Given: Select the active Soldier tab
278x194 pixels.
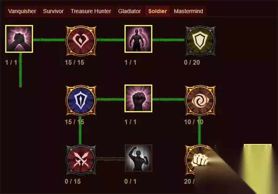Looking at the screenshot, I should pyautogui.click(x=158, y=11).
